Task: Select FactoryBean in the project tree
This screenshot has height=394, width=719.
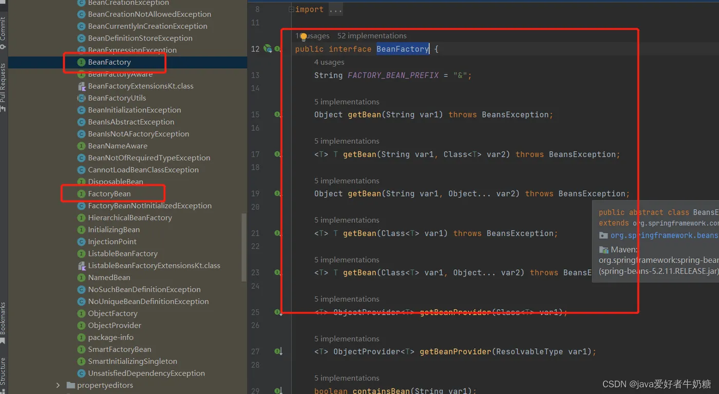Action: (109, 194)
